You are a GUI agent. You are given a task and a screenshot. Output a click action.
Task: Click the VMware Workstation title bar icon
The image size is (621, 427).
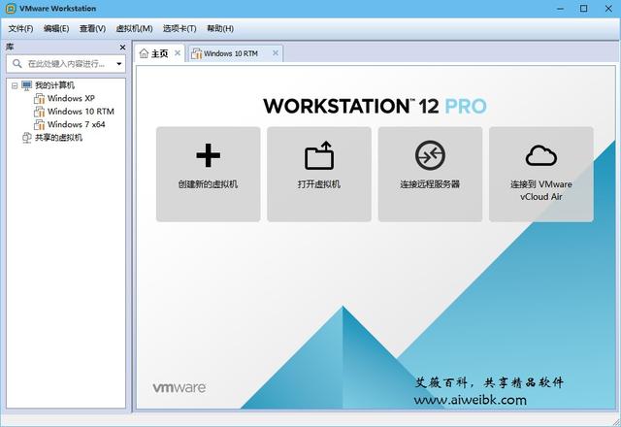[x=11, y=9]
